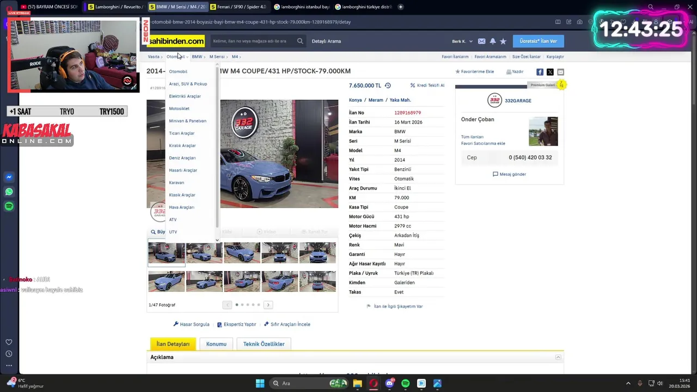
Task: Click the category dropdown scroll-down arrow
Action: coord(217,240)
